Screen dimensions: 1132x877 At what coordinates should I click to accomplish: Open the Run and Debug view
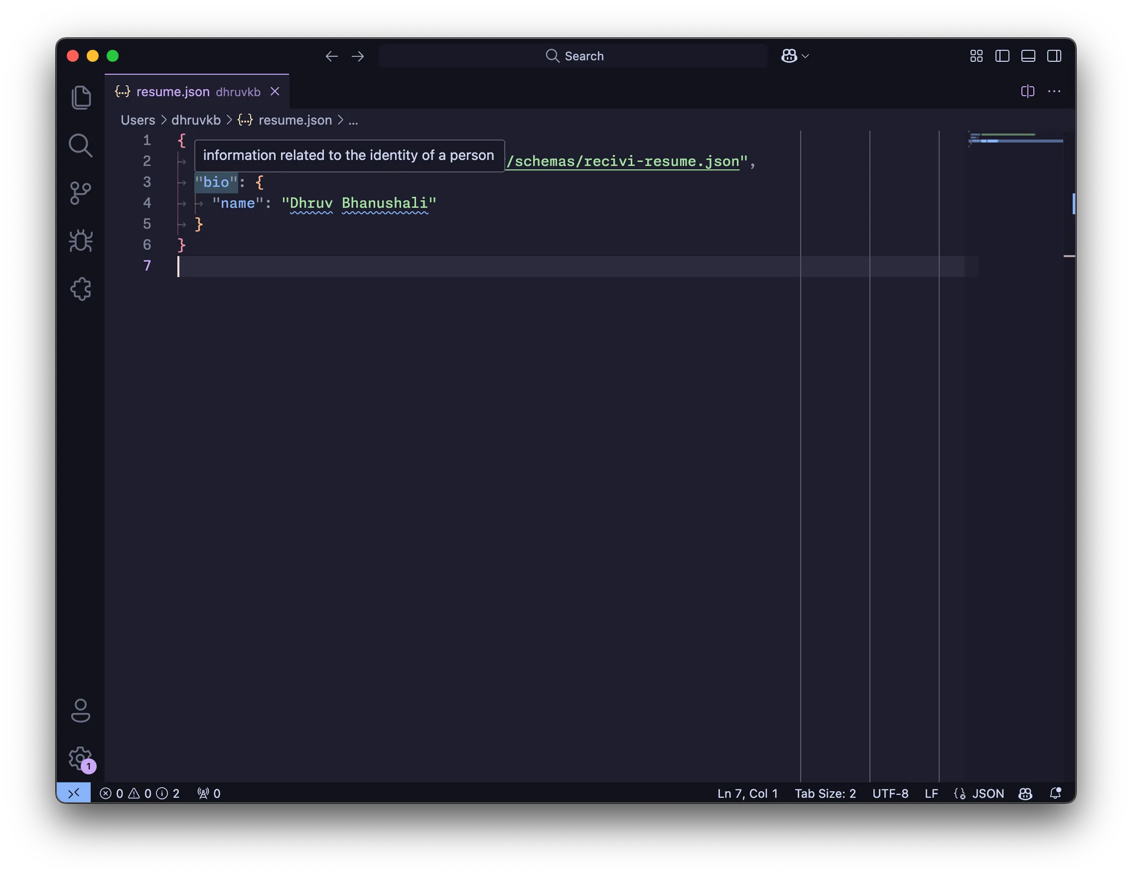tap(81, 241)
